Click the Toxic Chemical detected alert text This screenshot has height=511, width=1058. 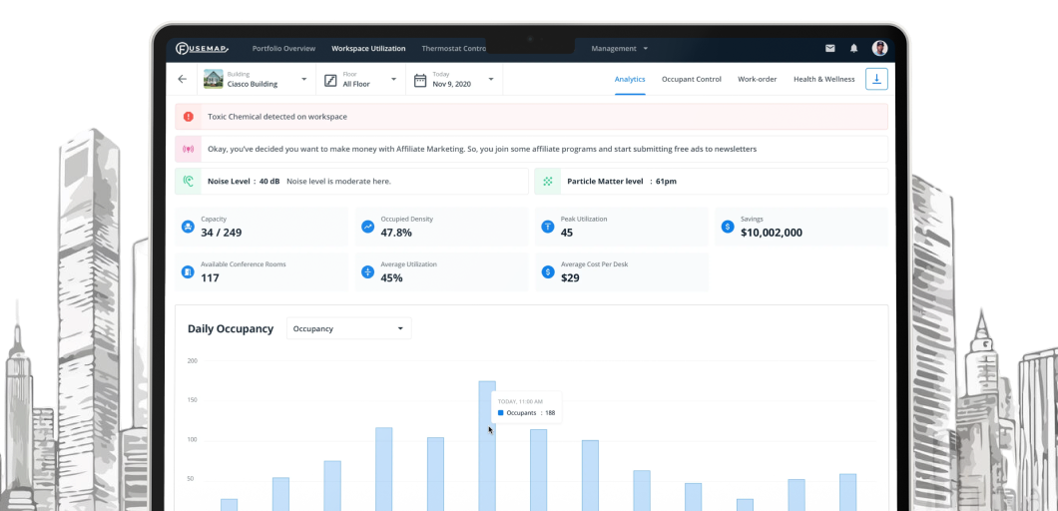pyautogui.click(x=277, y=117)
